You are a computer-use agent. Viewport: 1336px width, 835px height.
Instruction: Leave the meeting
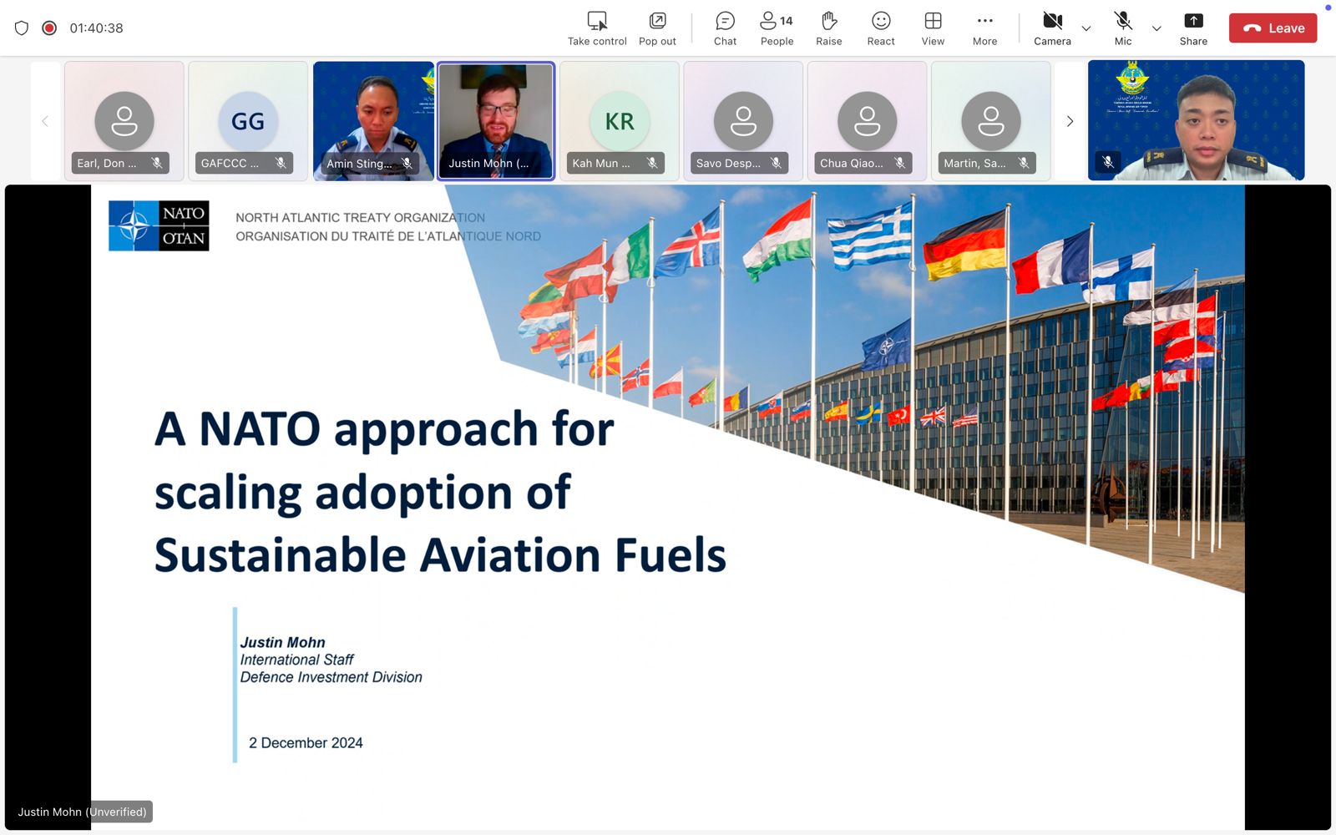(1273, 28)
